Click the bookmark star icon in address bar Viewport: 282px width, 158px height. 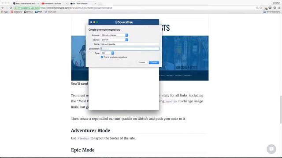[x=260, y=8]
